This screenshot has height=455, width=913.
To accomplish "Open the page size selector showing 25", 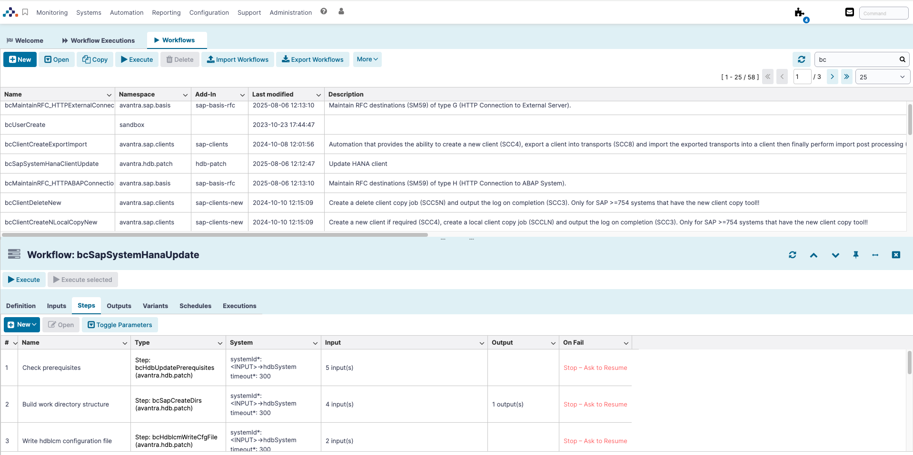I will 882,76.
